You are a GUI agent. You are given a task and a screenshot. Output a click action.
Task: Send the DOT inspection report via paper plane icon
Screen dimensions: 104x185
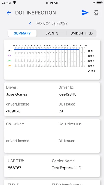click(85, 12)
